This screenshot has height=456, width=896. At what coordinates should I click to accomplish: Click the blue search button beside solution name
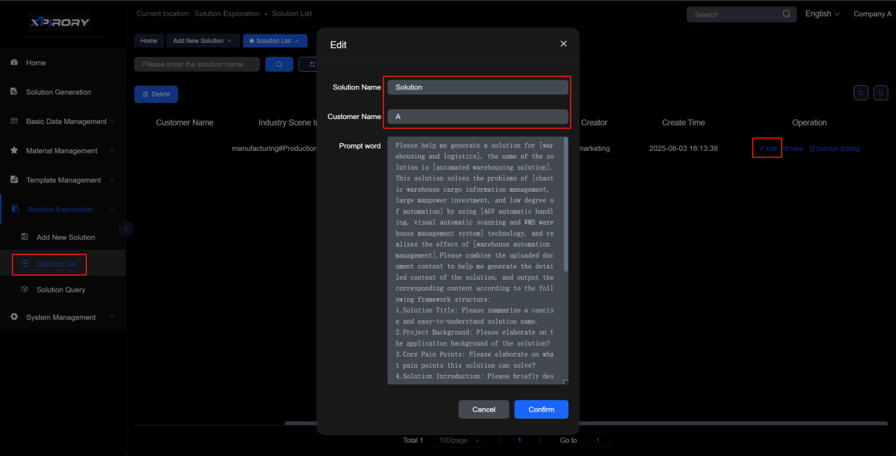click(279, 64)
